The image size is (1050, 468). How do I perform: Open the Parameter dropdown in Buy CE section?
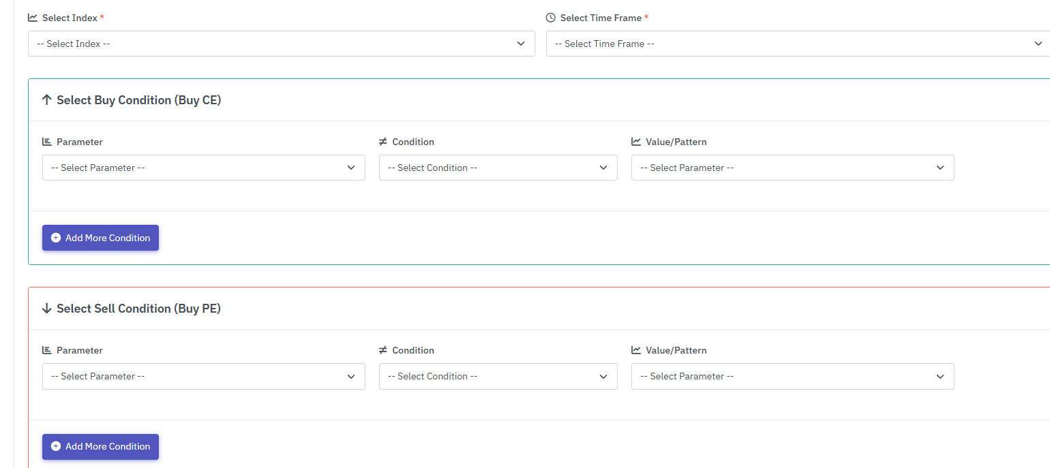(x=203, y=167)
